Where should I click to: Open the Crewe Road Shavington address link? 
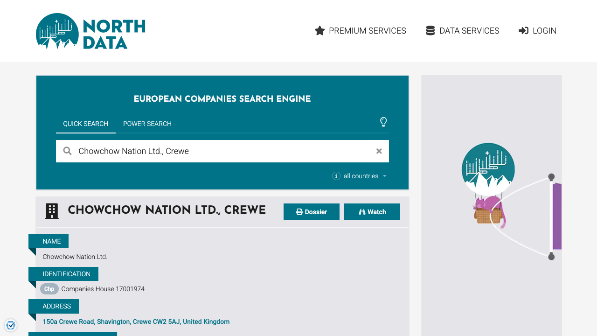click(136, 322)
